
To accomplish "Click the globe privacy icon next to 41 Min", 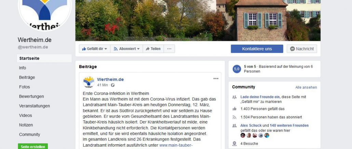I will pos(113,85).
